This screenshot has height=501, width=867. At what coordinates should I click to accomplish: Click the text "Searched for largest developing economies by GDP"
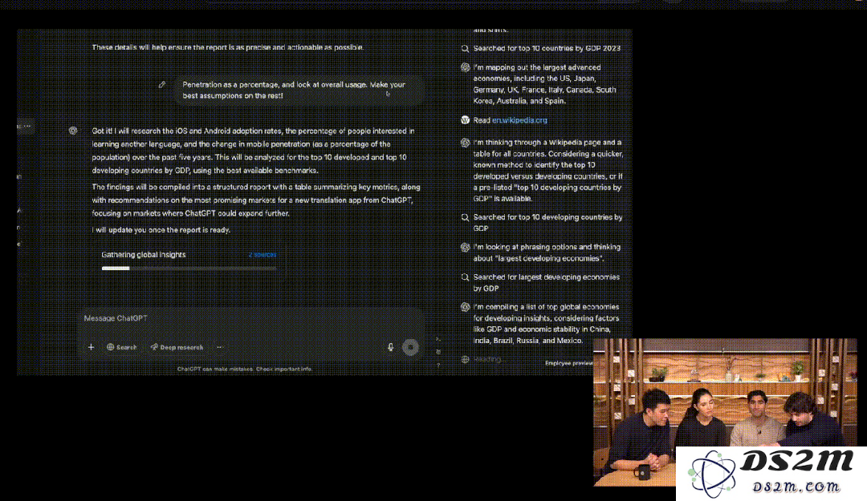pos(547,282)
